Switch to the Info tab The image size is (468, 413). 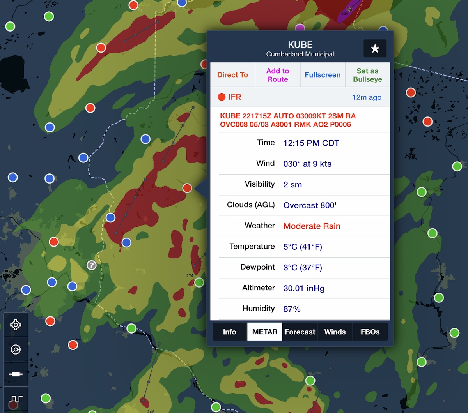click(229, 332)
